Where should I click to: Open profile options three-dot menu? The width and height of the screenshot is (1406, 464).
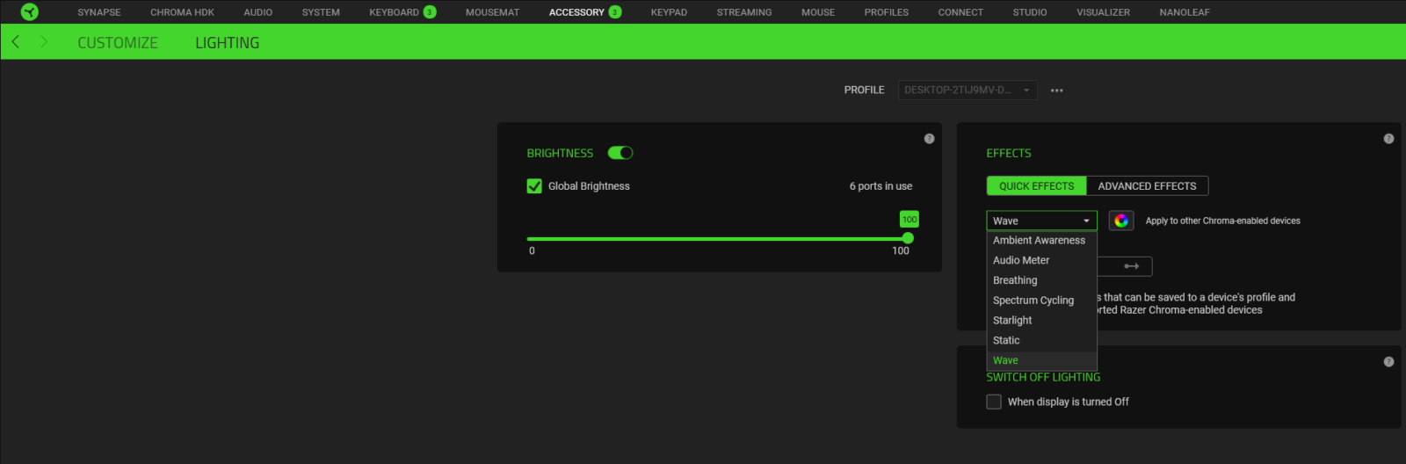click(x=1057, y=91)
